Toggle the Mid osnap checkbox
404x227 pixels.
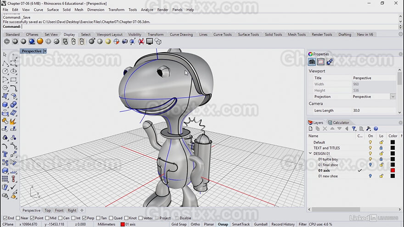(x=47, y=218)
